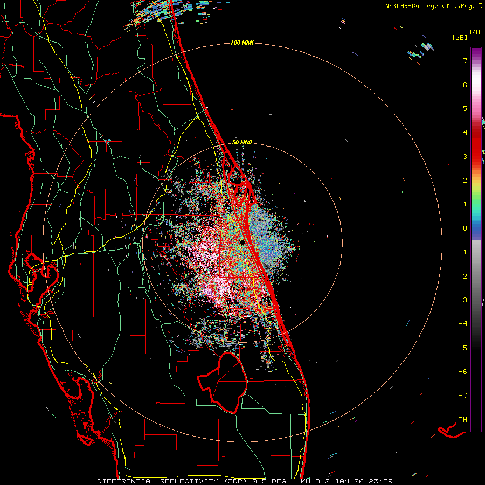
Task: Click the 100 NMI range ring label
Action: (x=242, y=43)
